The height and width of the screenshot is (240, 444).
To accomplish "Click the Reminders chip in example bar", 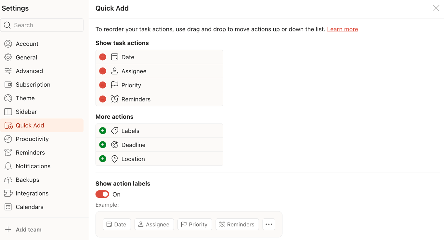I will point(237,224).
